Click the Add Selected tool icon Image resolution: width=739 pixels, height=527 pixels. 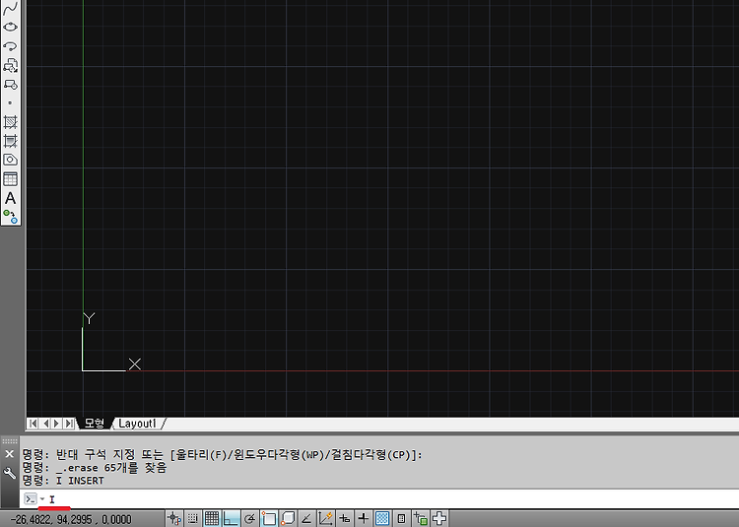(x=11, y=217)
